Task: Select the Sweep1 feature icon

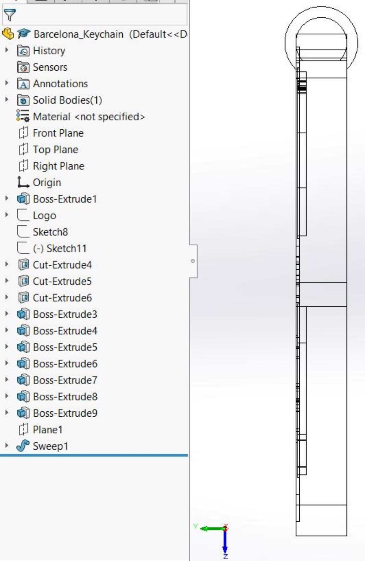Action: 23,446
